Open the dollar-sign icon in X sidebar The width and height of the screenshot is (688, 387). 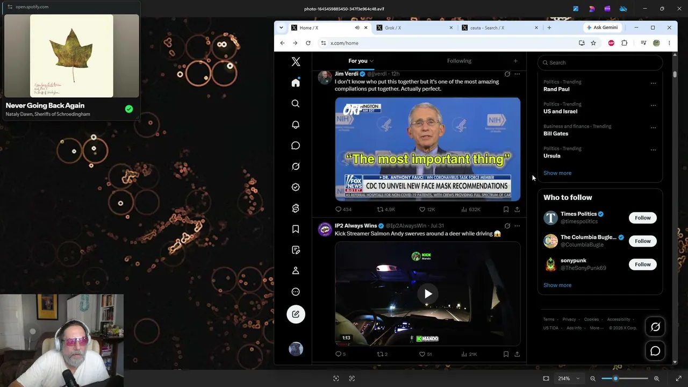click(296, 208)
